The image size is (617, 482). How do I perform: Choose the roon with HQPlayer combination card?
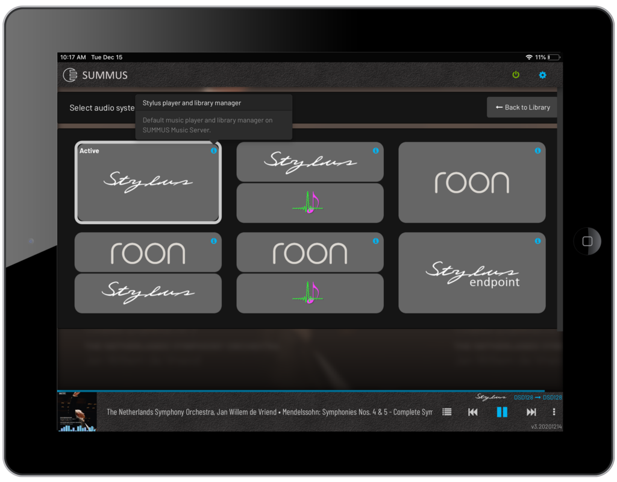click(310, 273)
